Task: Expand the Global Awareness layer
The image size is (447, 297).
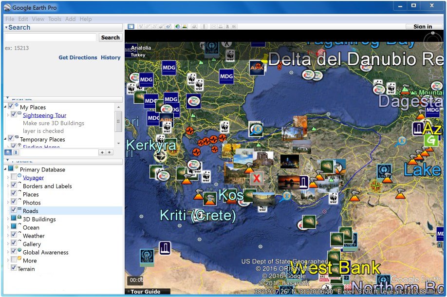Action: (7, 252)
